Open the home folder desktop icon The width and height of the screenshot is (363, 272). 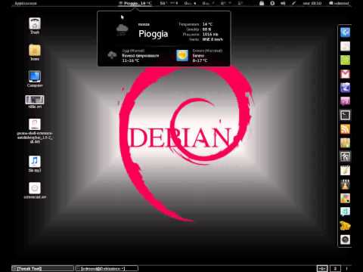click(x=35, y=52)
